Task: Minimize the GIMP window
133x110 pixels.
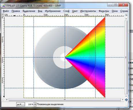Action: pyautogui.click(x=110, y=5)
